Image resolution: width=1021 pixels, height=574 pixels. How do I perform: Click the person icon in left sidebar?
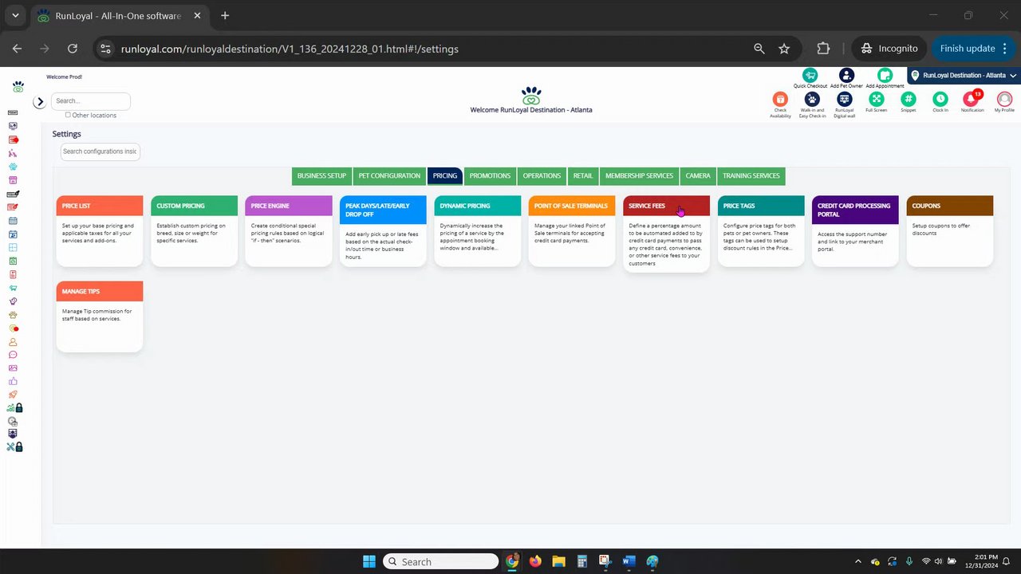(x=13, y=341)
